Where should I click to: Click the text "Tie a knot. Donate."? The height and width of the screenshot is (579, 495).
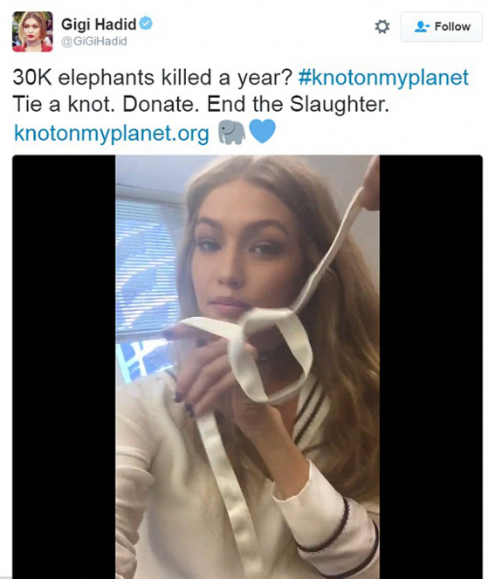coord(104,105)
